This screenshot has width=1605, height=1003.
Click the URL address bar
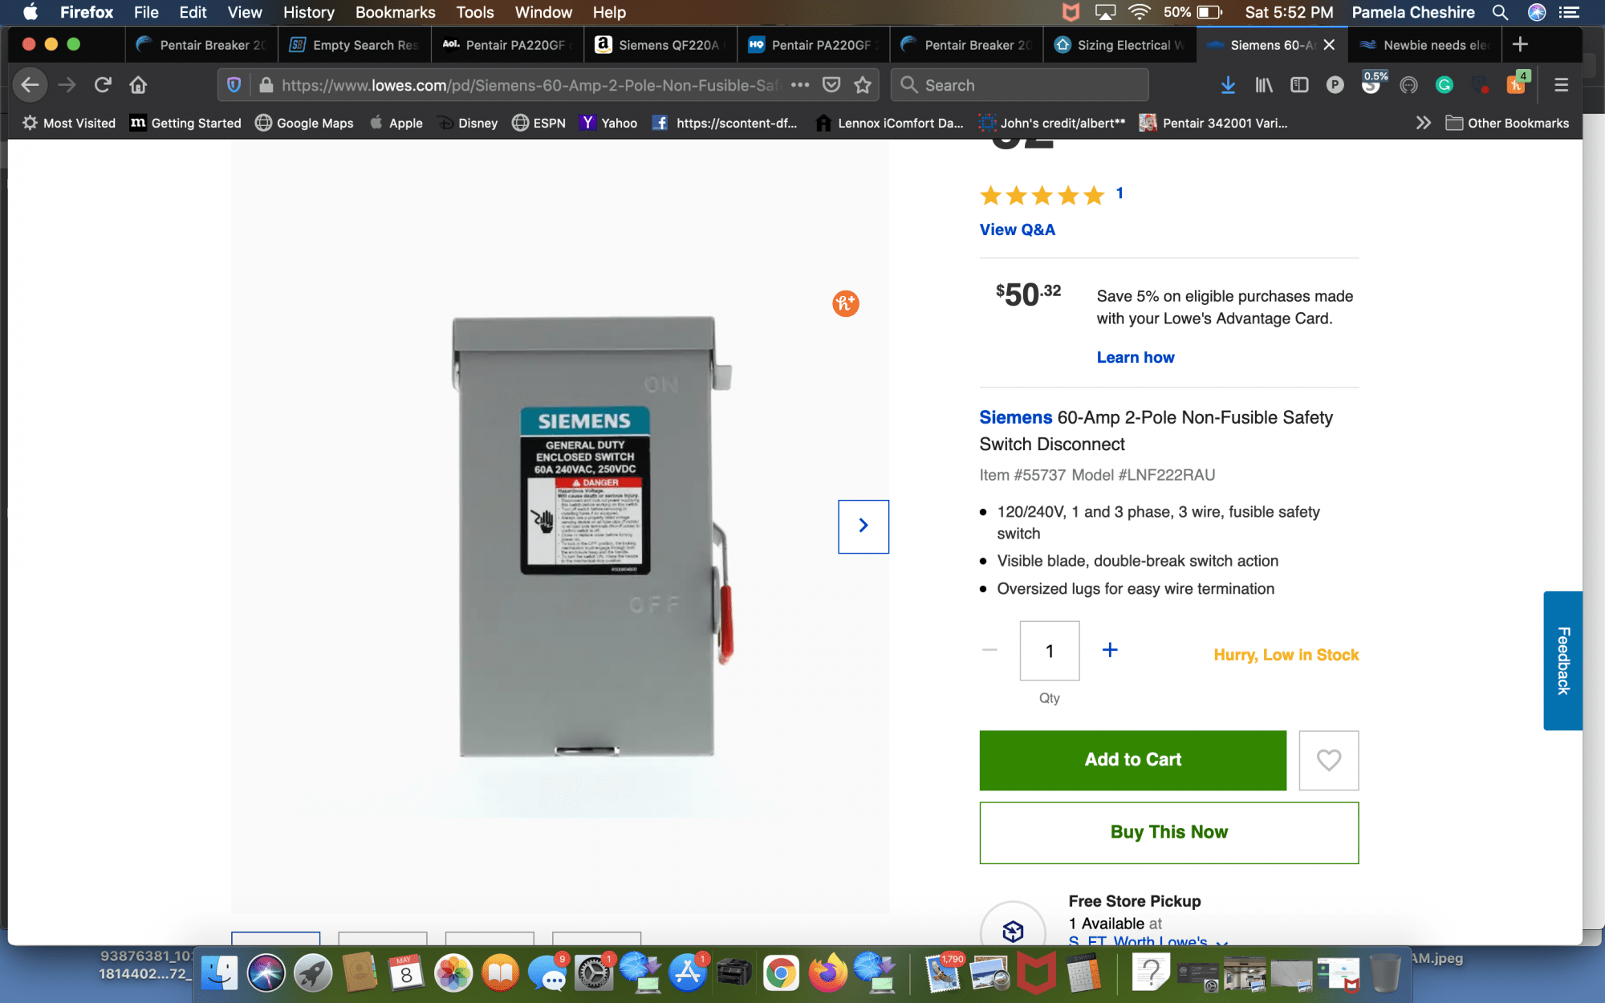pos(530,85)
